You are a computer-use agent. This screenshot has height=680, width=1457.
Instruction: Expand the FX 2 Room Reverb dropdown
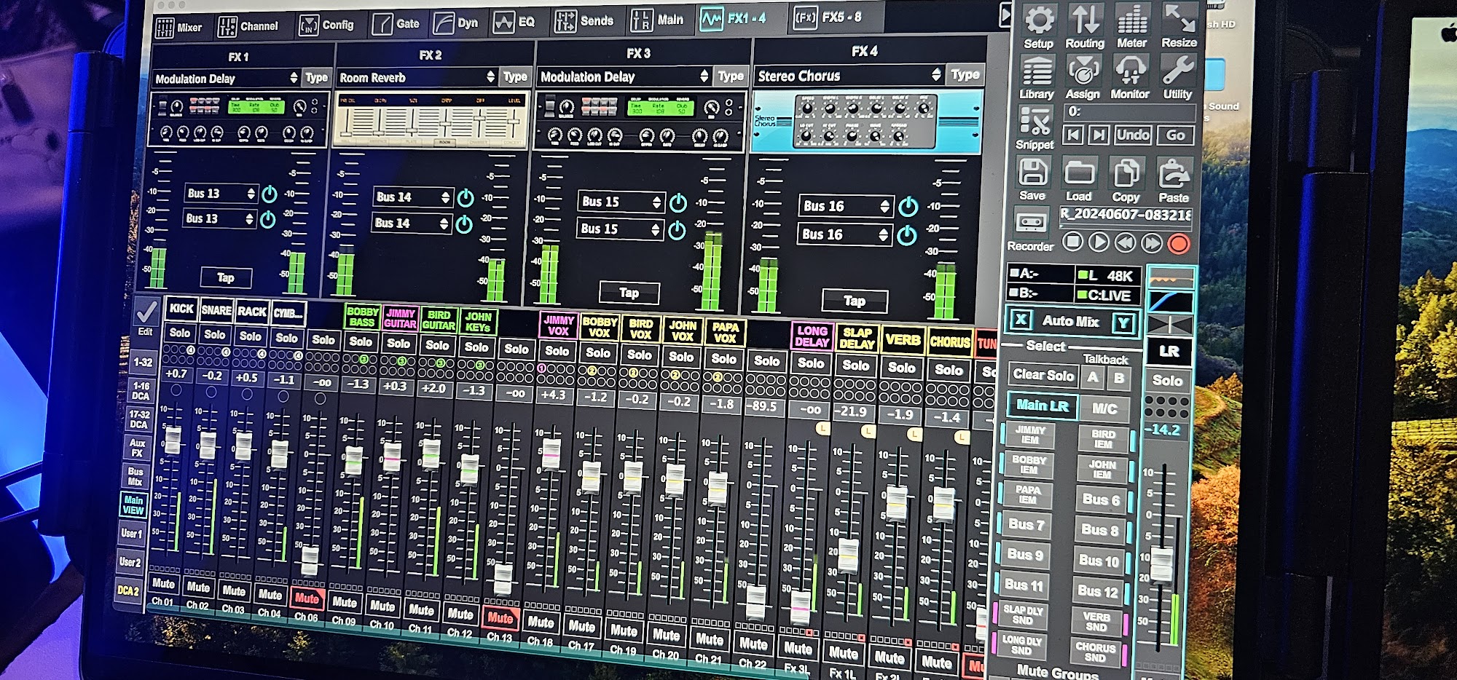[417, 77]
